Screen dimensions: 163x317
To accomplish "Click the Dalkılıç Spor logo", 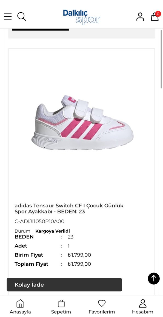I will coord(82,17).
